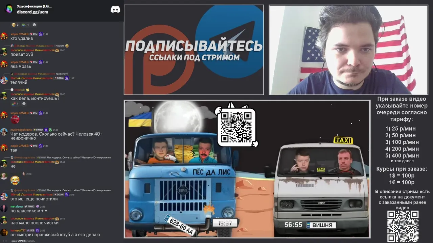433x243 pixels.
Task: Click username metalgear in the chat
Action: coord(17,207)
